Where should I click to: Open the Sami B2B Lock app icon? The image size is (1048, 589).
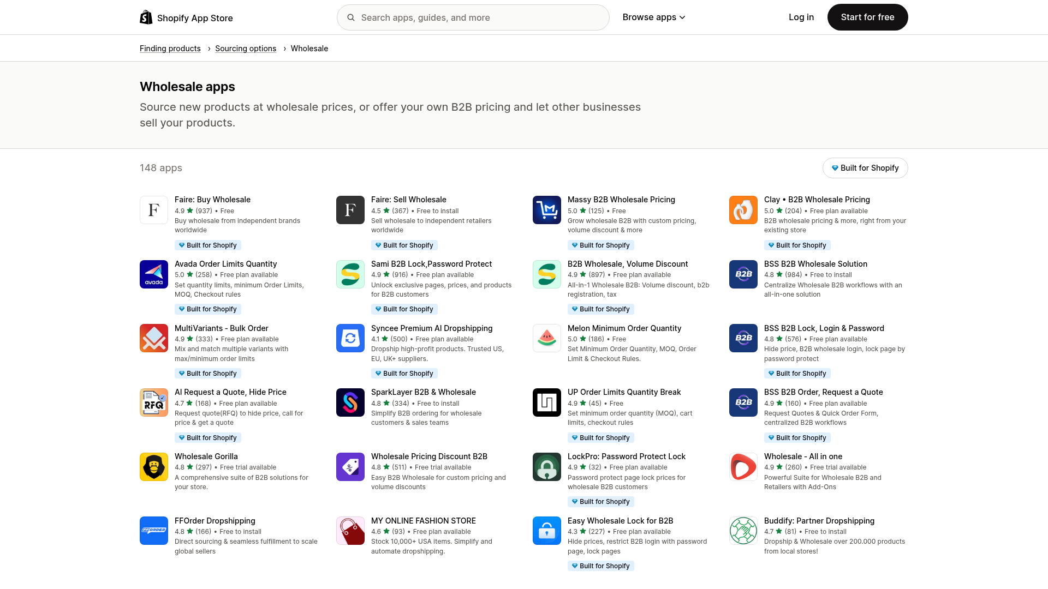[350, 274]
